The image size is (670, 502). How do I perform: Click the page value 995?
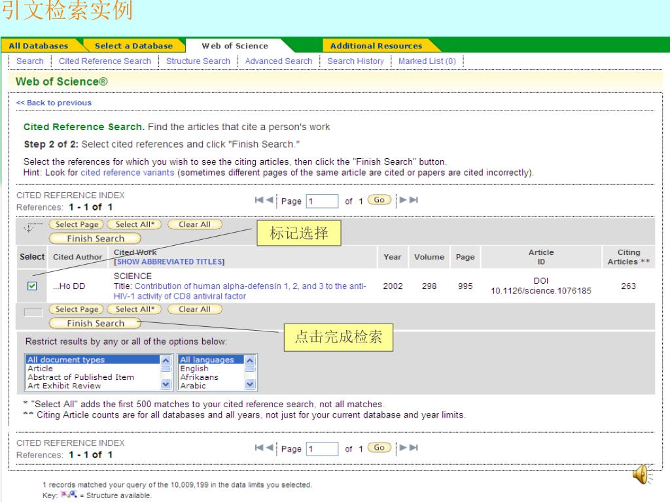[465, 286]
